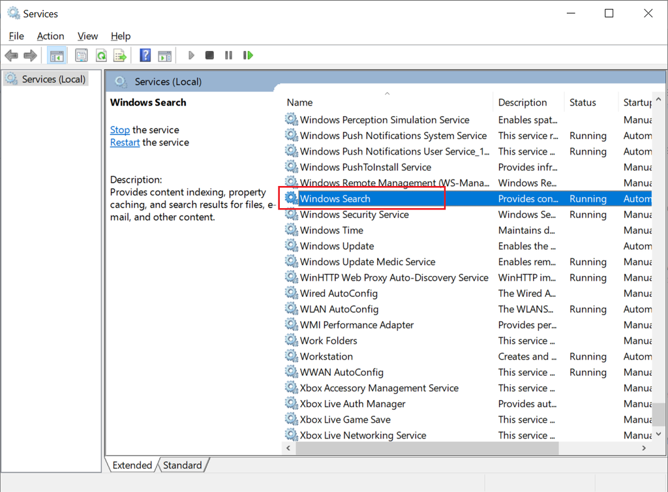Click gear icon of Windows Search row
Image resolution: width=668 pixels, height=492 pixels.
[x=292, y=198]
